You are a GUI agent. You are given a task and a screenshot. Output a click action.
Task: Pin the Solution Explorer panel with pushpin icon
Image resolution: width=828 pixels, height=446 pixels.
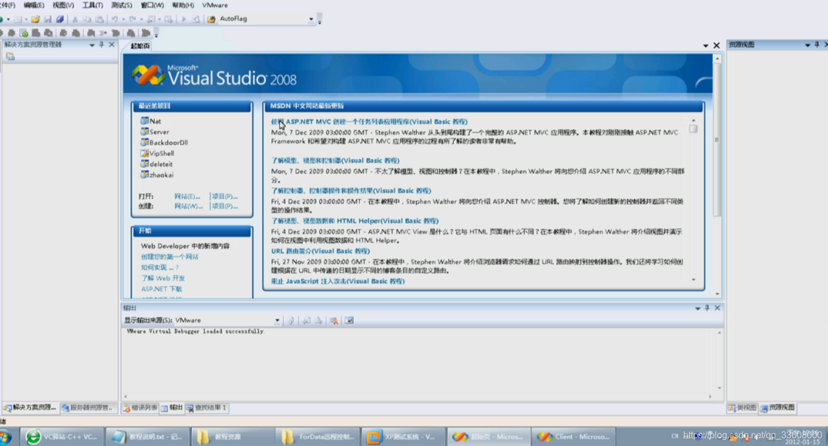click(x=102, y=44)
